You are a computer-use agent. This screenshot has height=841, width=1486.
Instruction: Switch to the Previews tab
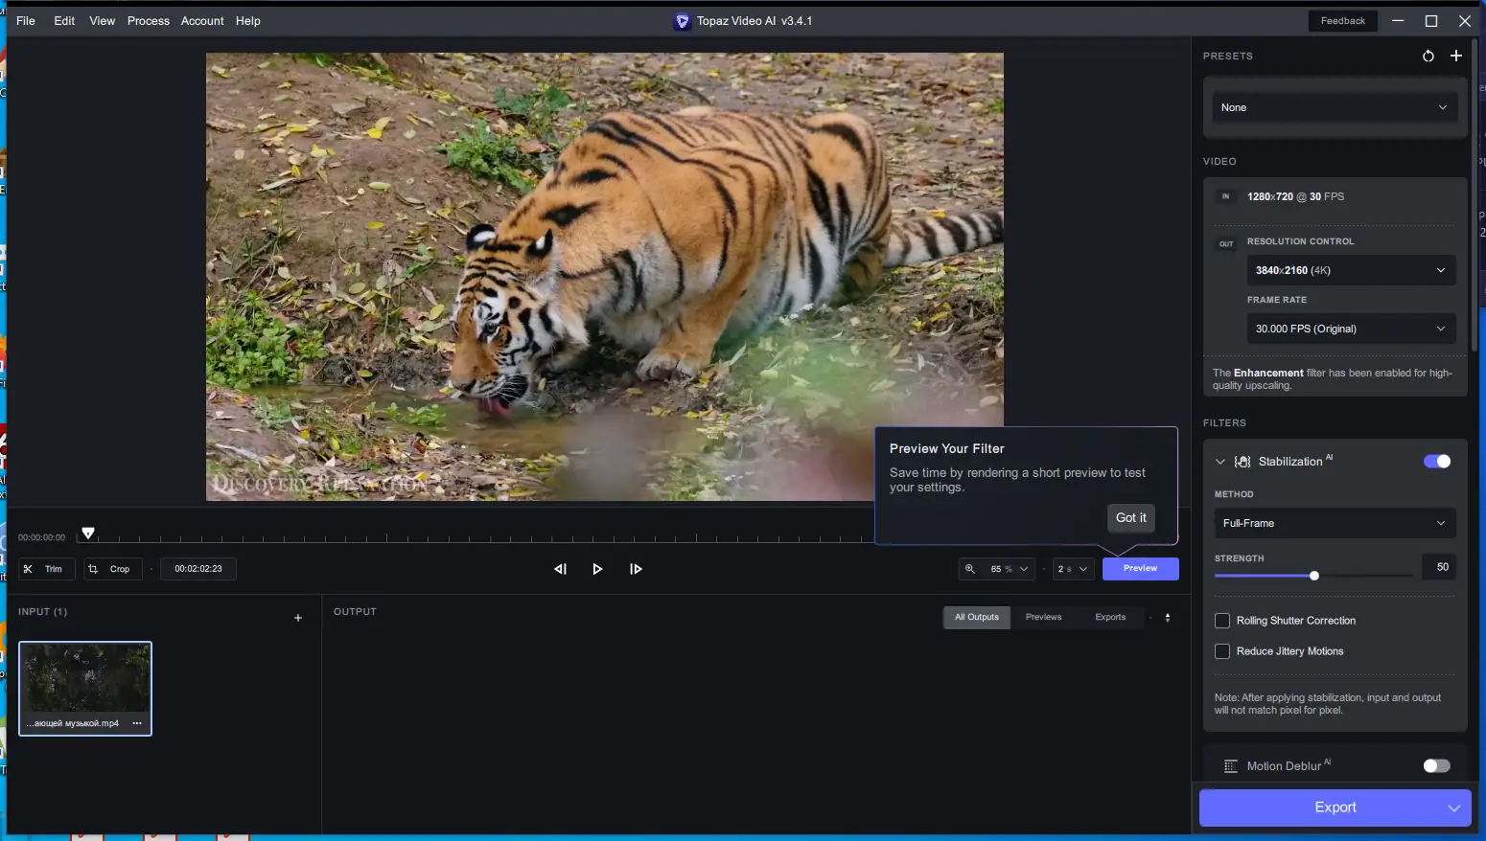[1044, 617]
